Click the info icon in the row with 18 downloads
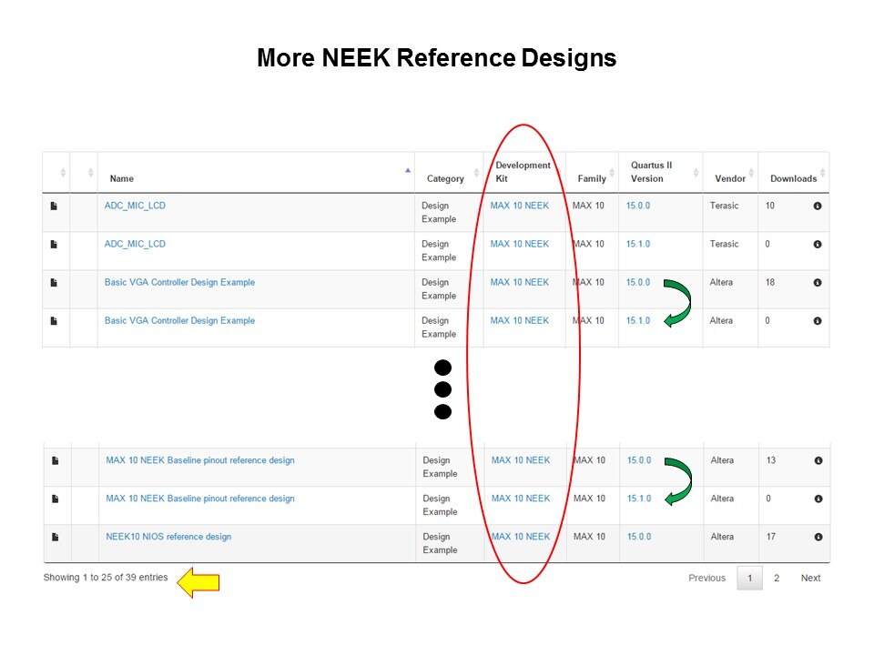 click(817, 283)
